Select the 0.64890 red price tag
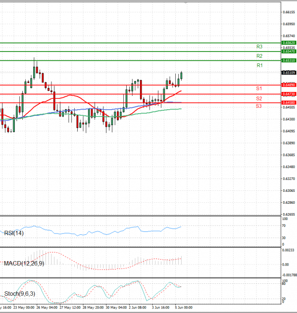Image resolution: width=297 pixels, height=313 pixels. 289,85
